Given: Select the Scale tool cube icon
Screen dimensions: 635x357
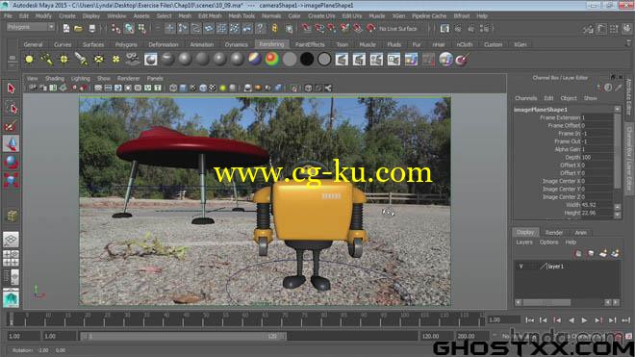Looking at the screenshot, I should pos(11,180).
